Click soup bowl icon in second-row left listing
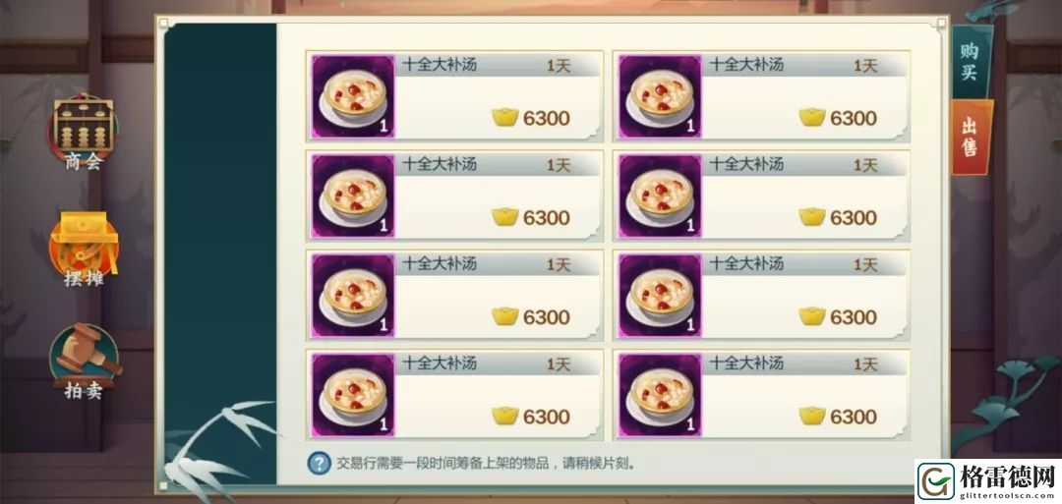 tap(353, 196)
